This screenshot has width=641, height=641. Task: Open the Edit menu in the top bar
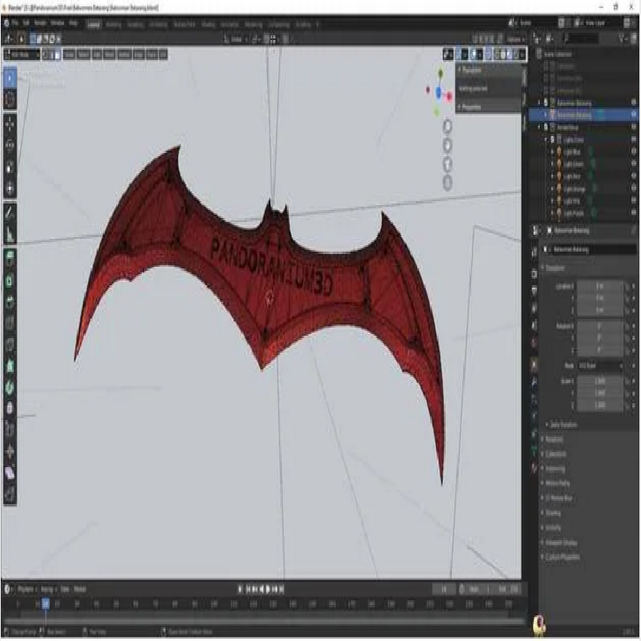click(x=26, y=23)
